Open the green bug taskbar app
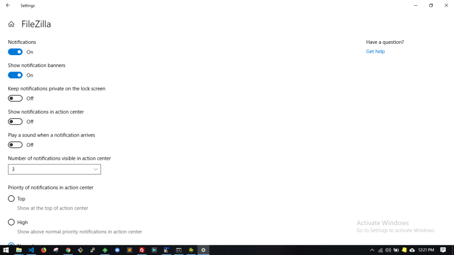Screen dimensions: 454x255 (191, 250)
